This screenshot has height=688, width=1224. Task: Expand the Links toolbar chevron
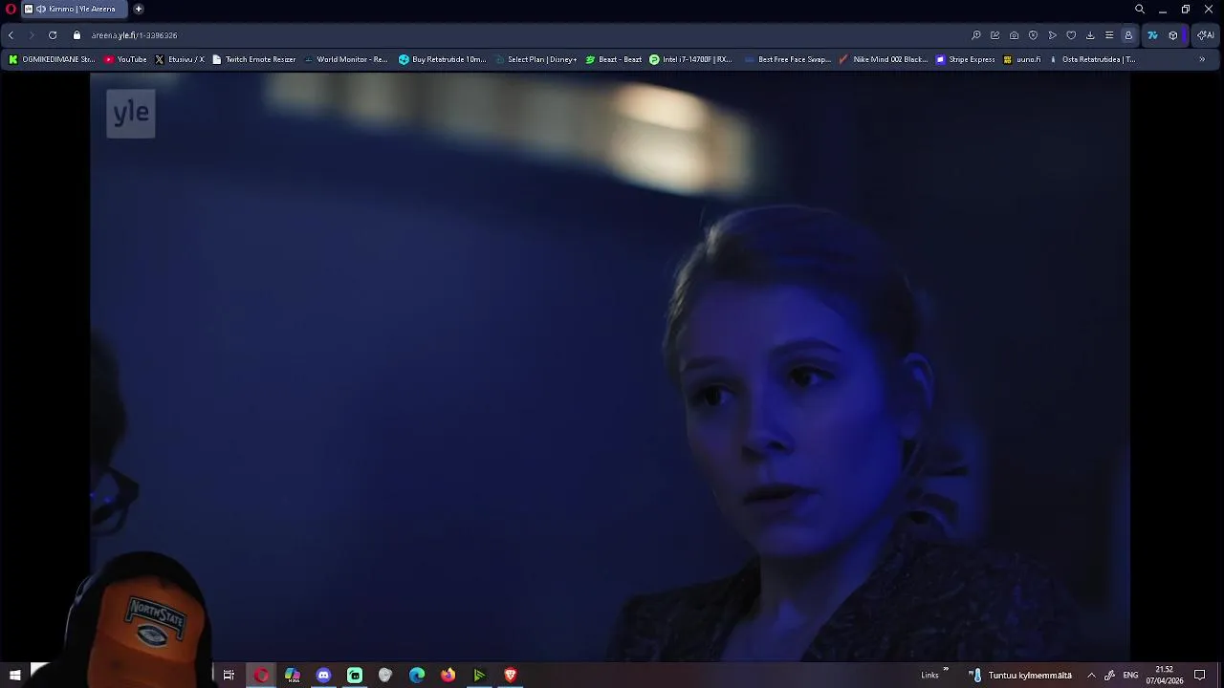coord(946,670)
